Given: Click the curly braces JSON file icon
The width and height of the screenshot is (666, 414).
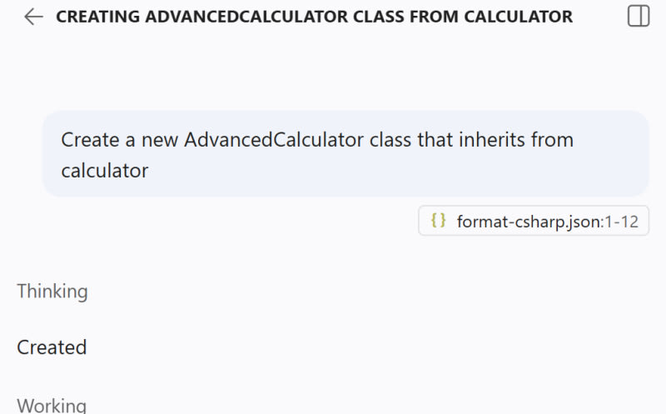Looking at the screenshot, I should pos(439,221).
